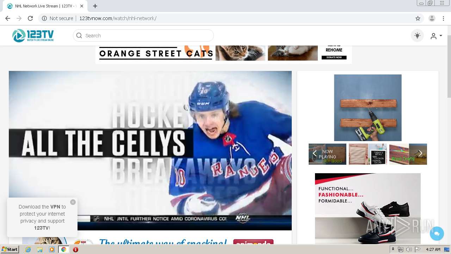
Task: Click the Donate Now button in banner
Action: point(334,57)
